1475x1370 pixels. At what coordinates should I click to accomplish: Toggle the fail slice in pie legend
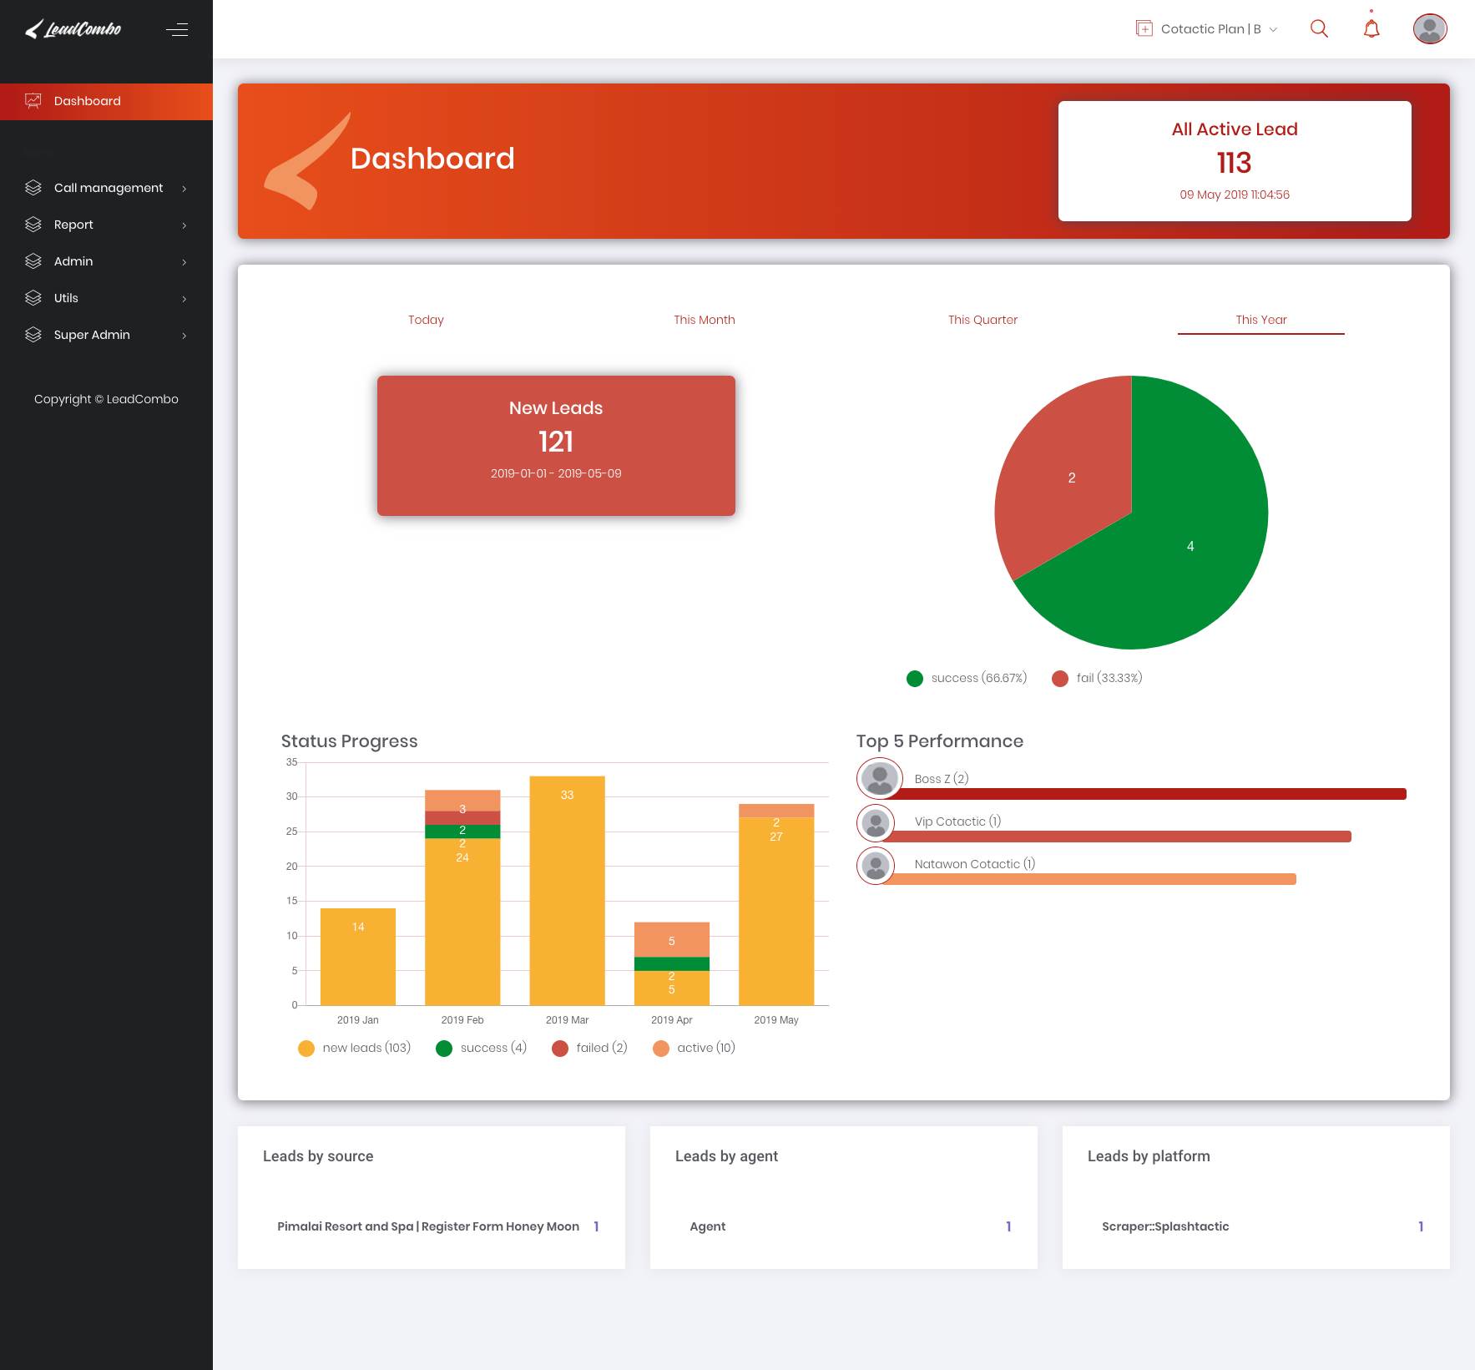tap(1098, 678)
